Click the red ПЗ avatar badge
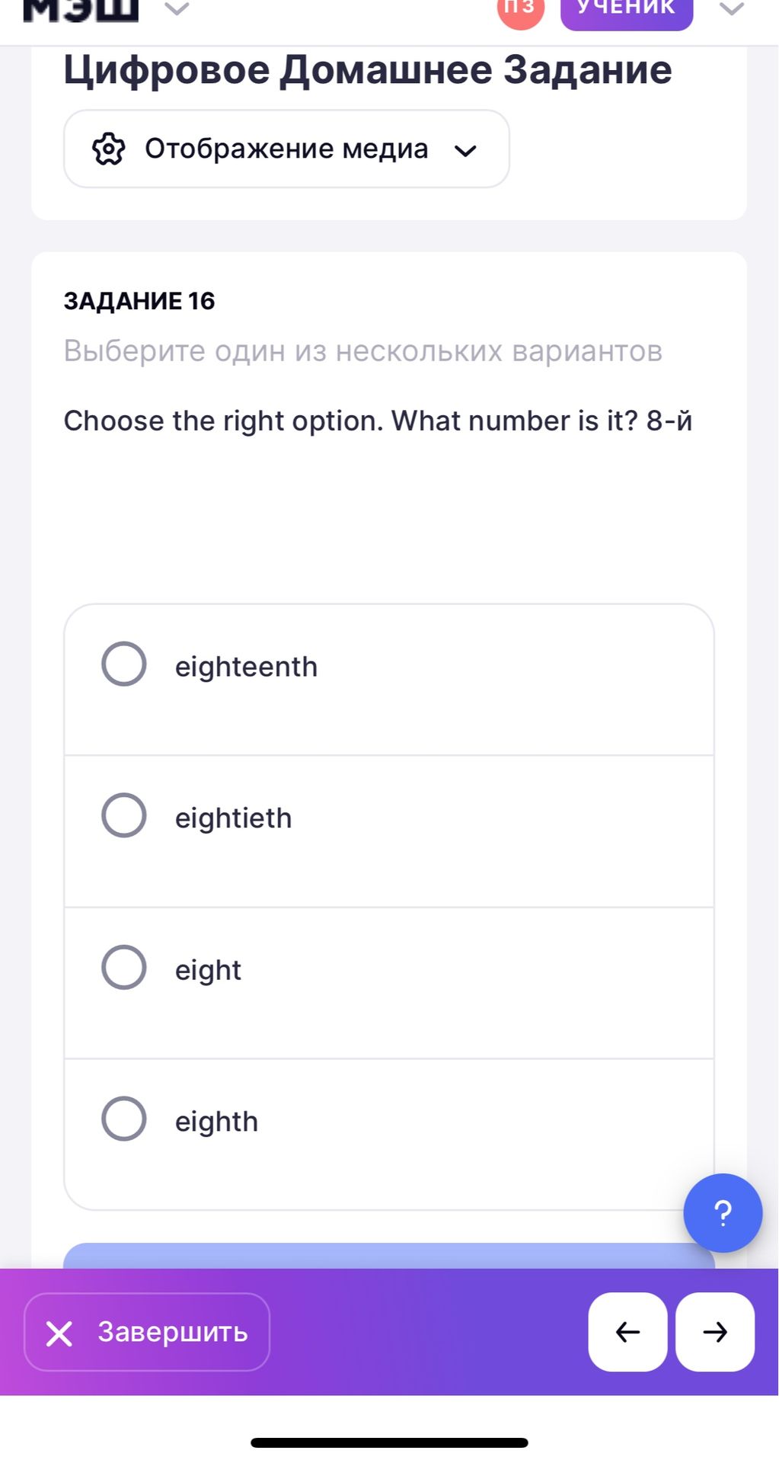The height and width of the screenshot is (1463, 779). point(521,10)
